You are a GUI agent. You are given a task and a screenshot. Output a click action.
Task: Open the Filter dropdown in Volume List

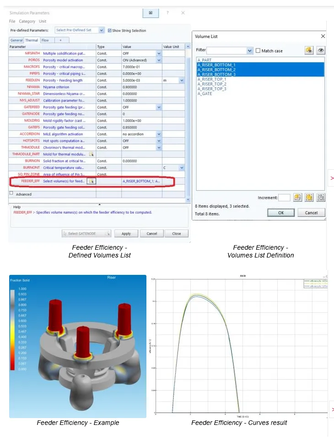(x=249, y=50)
